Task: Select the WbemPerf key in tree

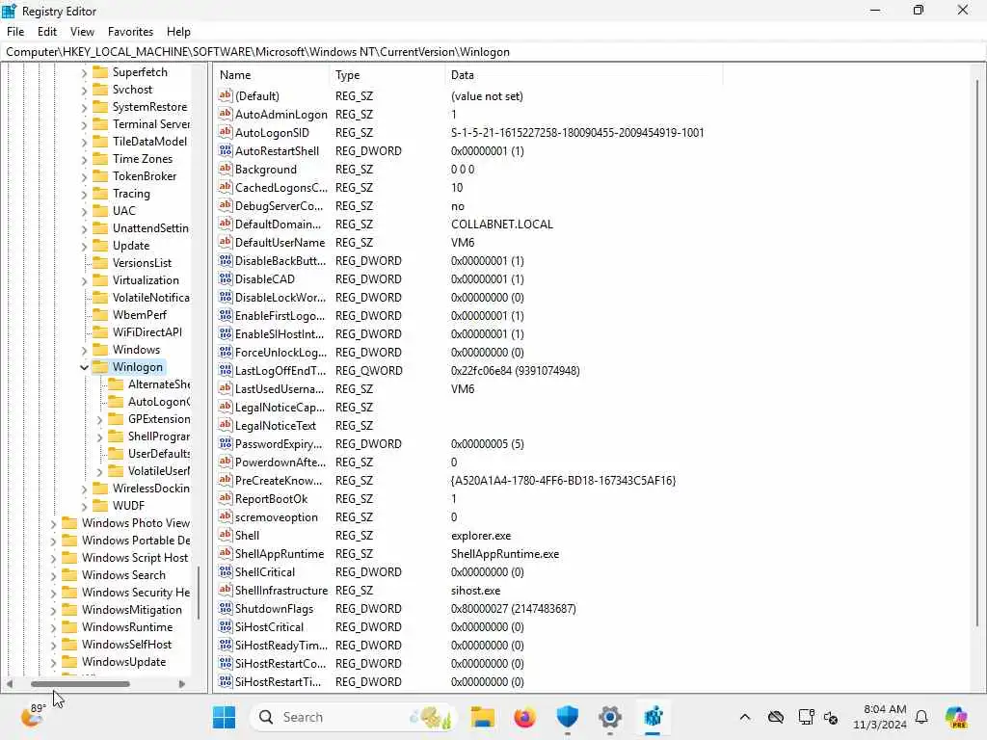Action: tap(139, 315)
